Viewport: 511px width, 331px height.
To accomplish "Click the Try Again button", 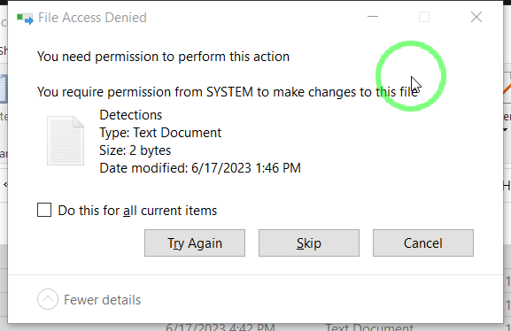I will pos(195,243).
